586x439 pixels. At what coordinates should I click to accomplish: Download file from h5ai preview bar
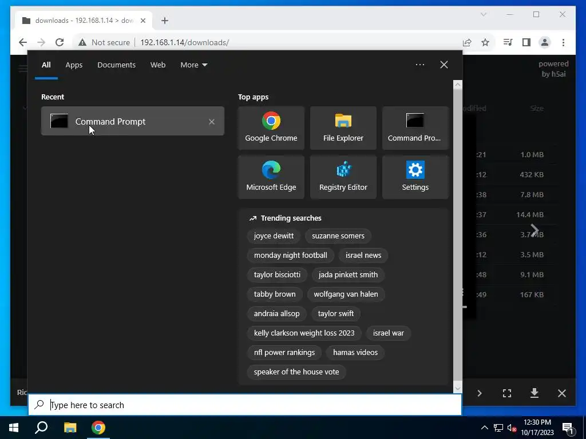[534, 393]
